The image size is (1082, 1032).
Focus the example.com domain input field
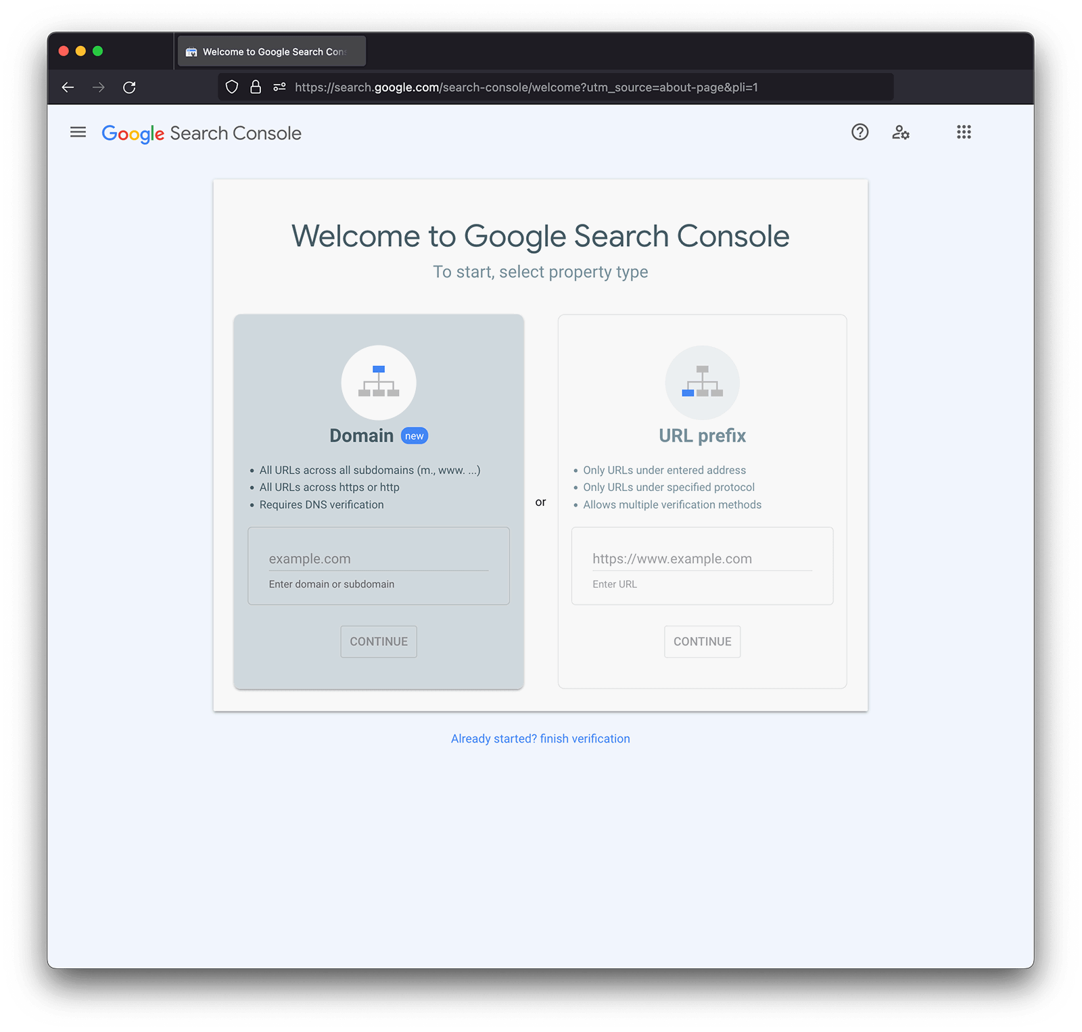(x=379, y=559)
